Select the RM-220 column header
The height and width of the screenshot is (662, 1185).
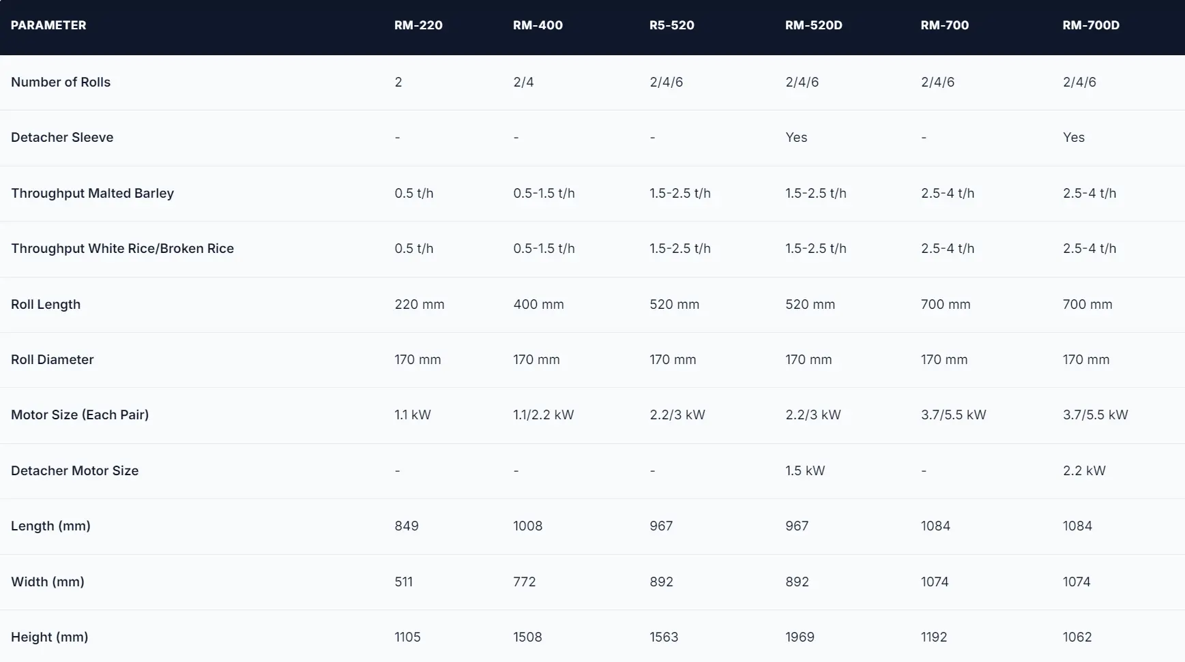click(418, 25)
